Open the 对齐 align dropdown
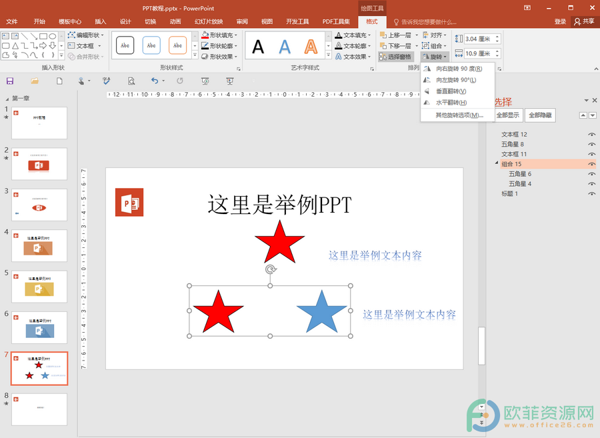Screen dimensions: 600x438 (x=434, y=35)
